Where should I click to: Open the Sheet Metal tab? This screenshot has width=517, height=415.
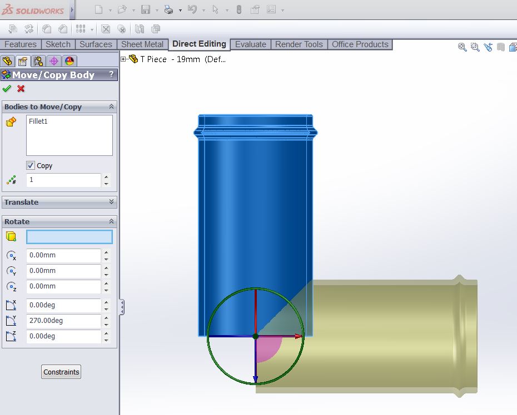[142, 44]
